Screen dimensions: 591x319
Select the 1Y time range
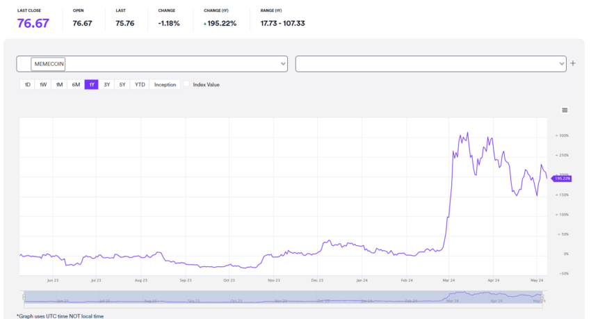pyautogui.click(x=92, y=85)
